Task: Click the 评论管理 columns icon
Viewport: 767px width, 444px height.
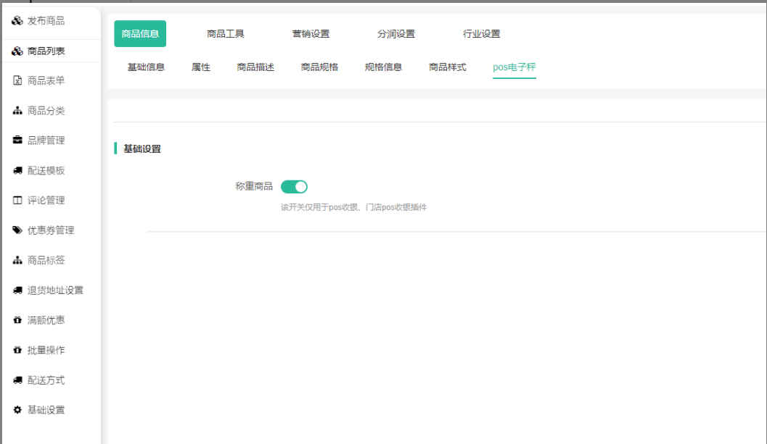Action: [x=17, y=201]
